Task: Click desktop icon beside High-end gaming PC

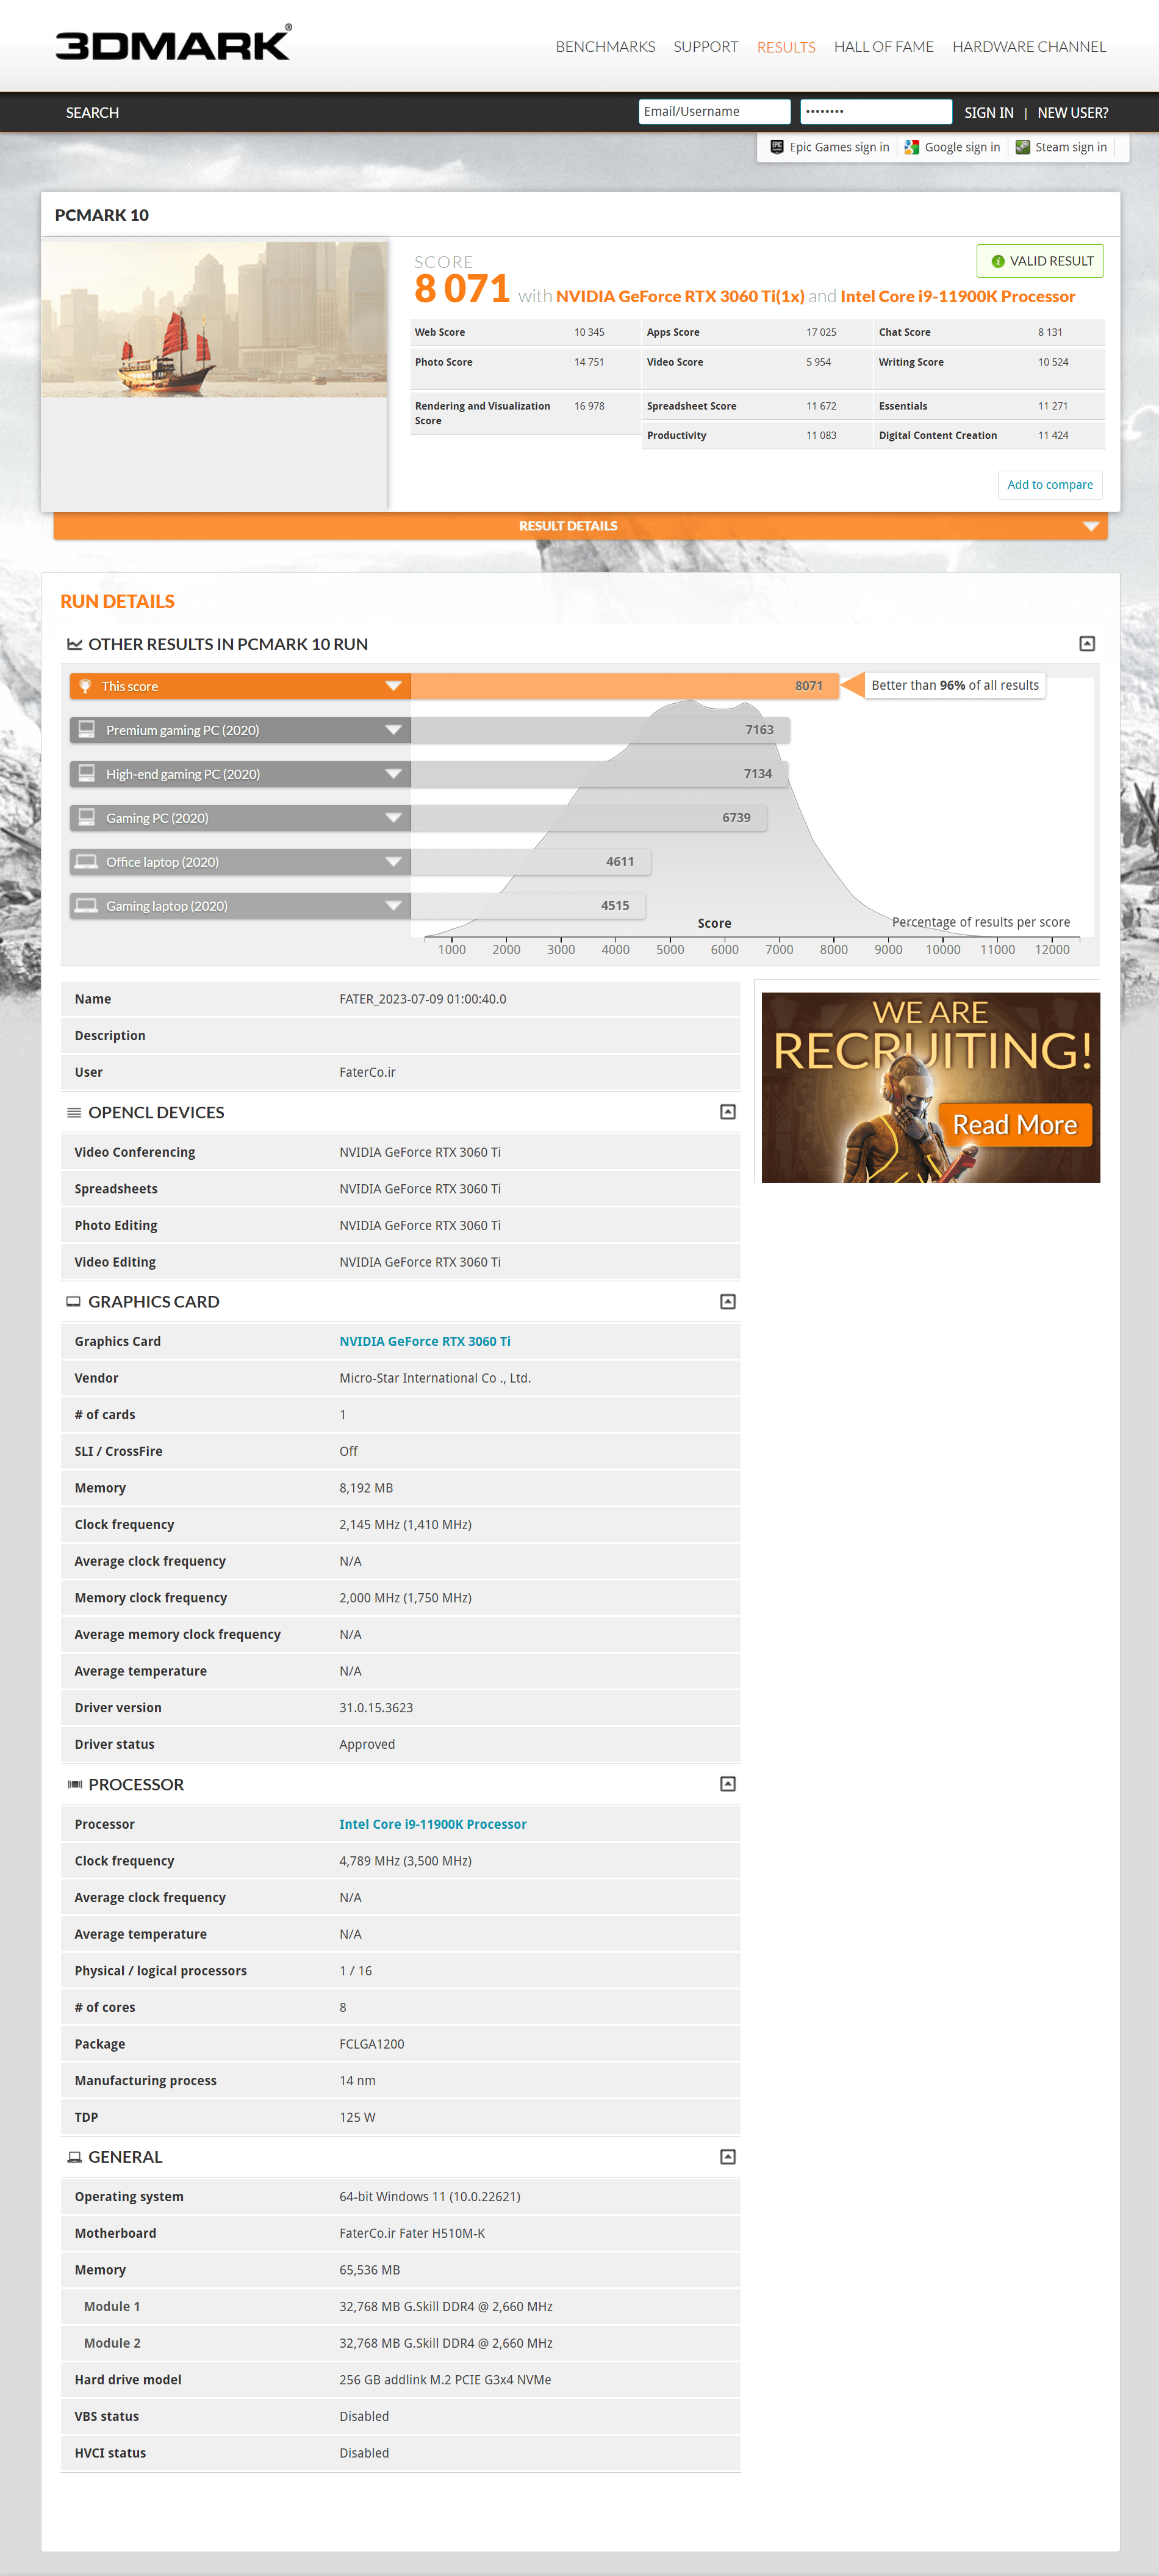Action: pos(87,774)
